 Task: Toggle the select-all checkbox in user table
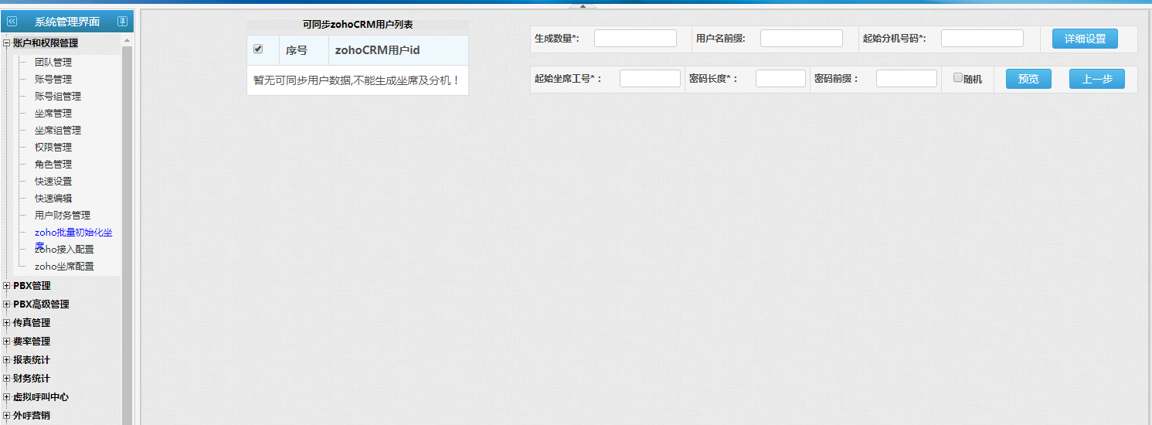(x=258, y=49)
